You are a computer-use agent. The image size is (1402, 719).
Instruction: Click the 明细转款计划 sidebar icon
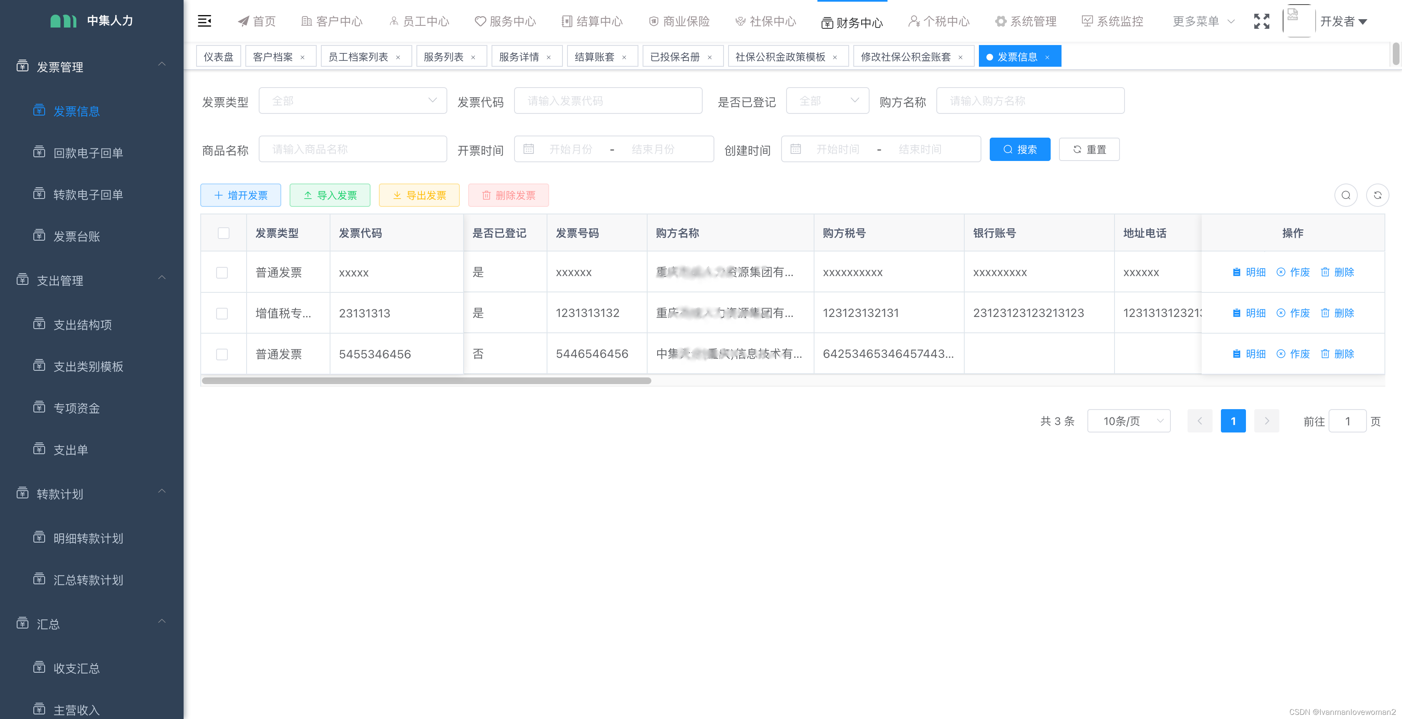point(39,537)
